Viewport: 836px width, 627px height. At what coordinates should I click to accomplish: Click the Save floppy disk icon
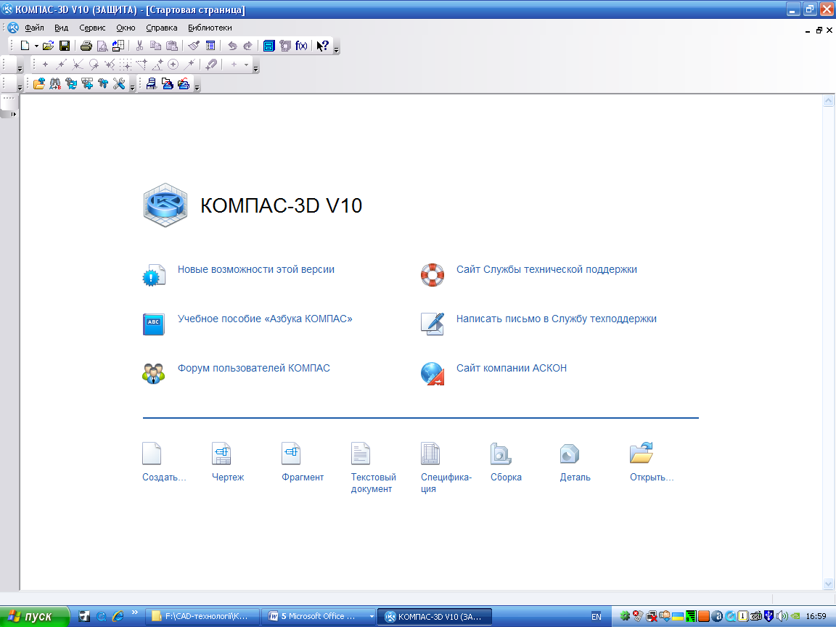pyautogui.click(x=65, y=46)
